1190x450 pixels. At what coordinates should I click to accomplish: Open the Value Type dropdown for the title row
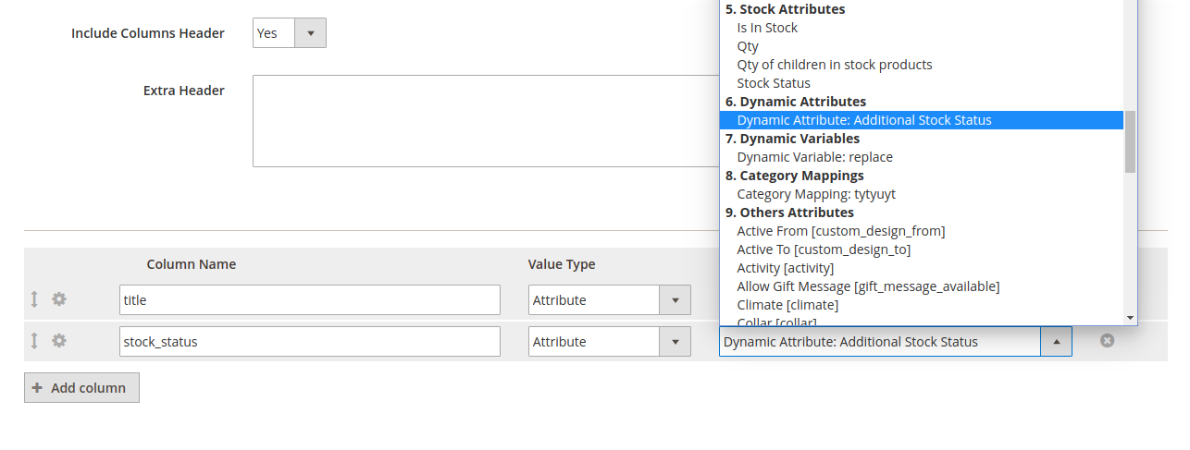609,300
